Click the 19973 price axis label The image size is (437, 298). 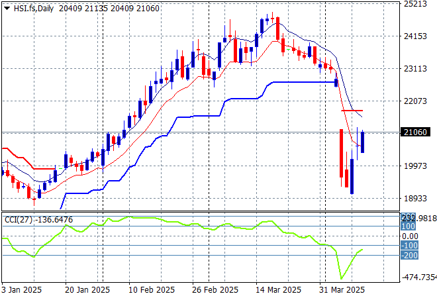click(415, 166)
